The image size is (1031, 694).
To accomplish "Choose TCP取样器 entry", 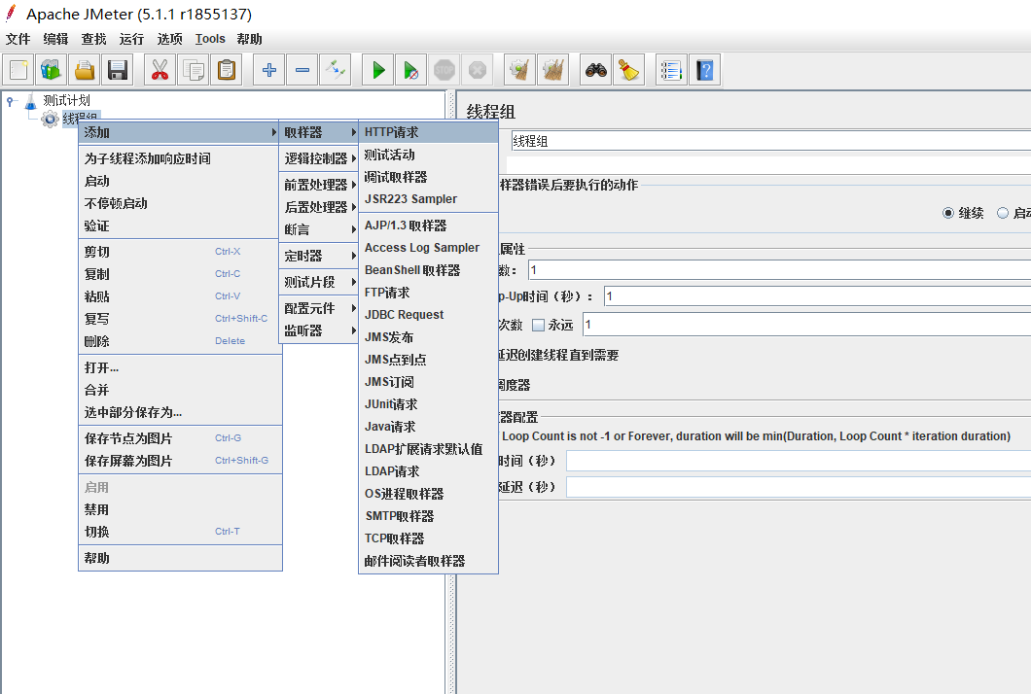I will pos(428,538).
